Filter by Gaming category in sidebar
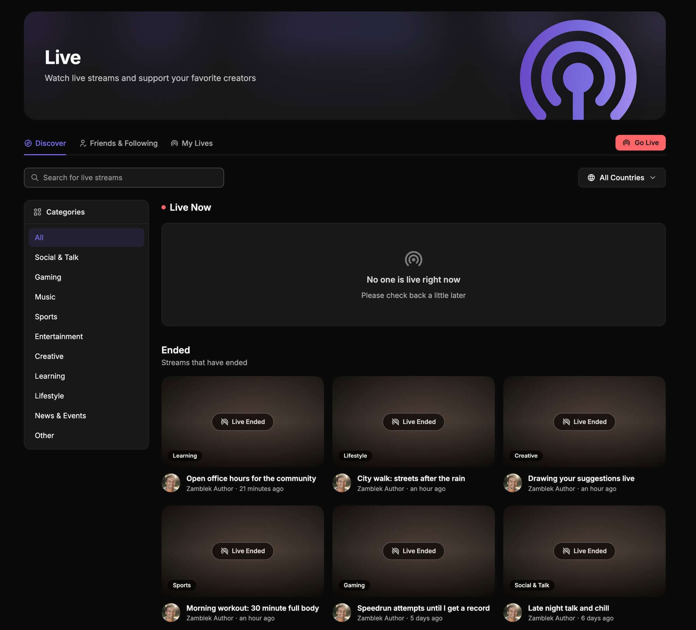Screen dimensions: 696x630 tap(86, 277)
